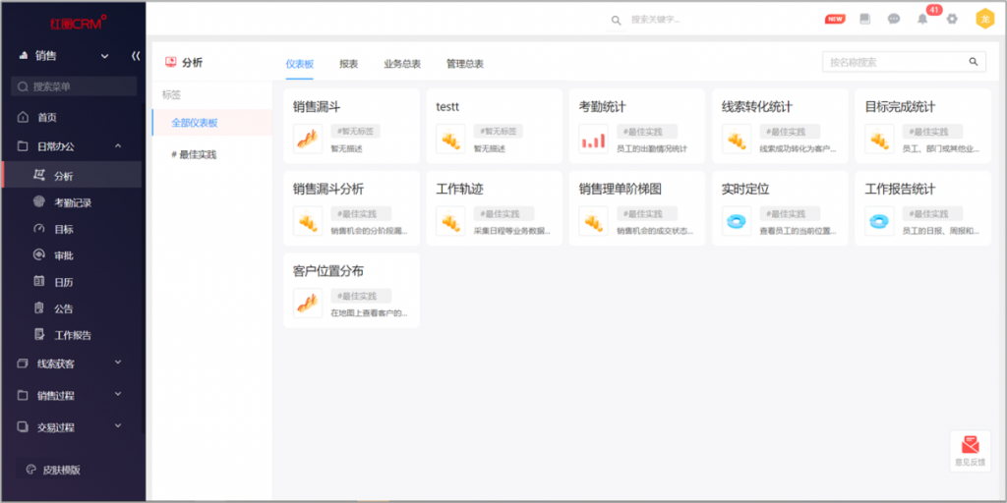Select the 最佳实践 tag filter
Viewport: 1007px width, 503px height.
(197, 154)
